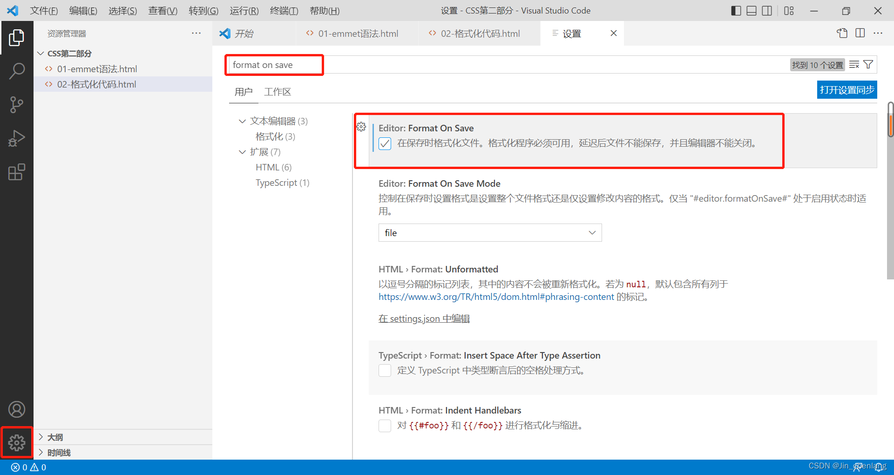Open 02-格式化代码.html in explorer
Image resolution: width=894 pixels, height=475 pixels.
[123, 84]
